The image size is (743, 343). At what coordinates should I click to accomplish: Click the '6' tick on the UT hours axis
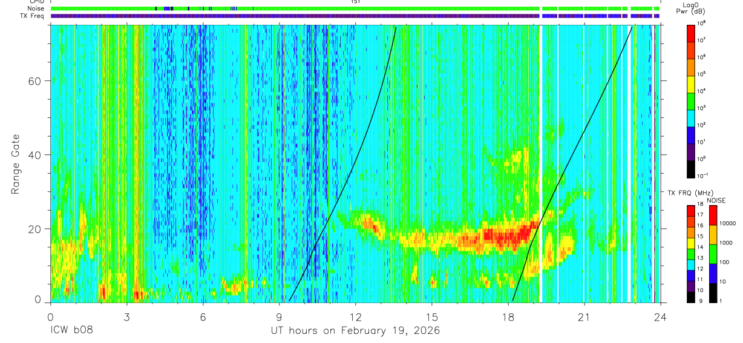point(203,316)
